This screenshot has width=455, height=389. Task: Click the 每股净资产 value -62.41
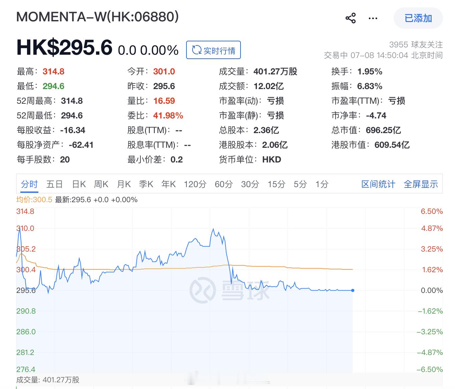click(x=81, y=145)
